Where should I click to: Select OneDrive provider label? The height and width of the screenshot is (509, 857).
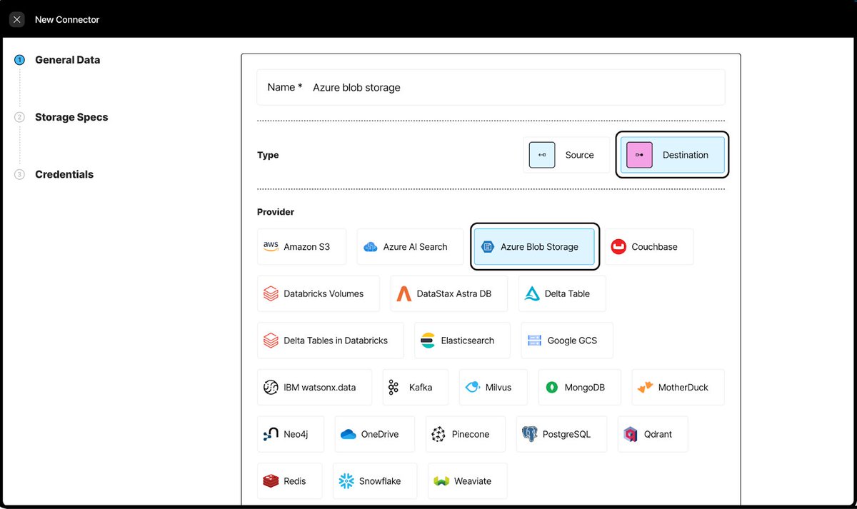click(x=380, y=434)
